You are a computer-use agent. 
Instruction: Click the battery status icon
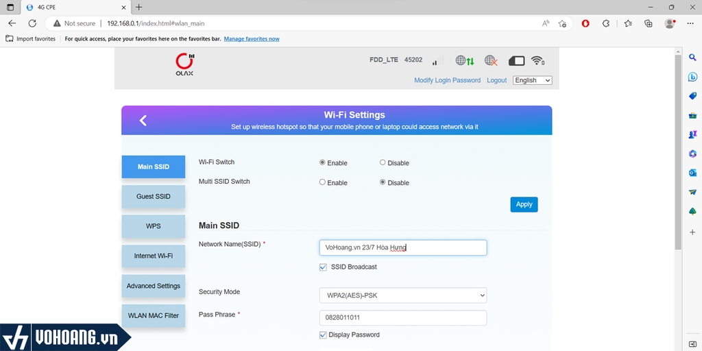click(x=516, y=61)
